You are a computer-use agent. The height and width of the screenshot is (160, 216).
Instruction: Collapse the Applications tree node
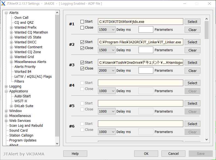coord(6,91)
